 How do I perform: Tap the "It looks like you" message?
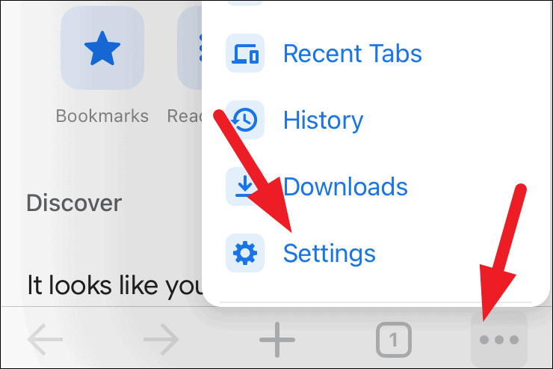pyautogui.click(x=114, y=286)
